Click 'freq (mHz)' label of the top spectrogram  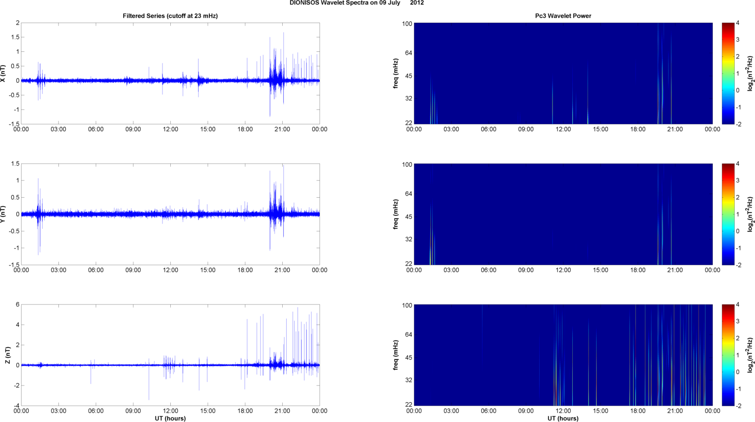click(396, 74)
